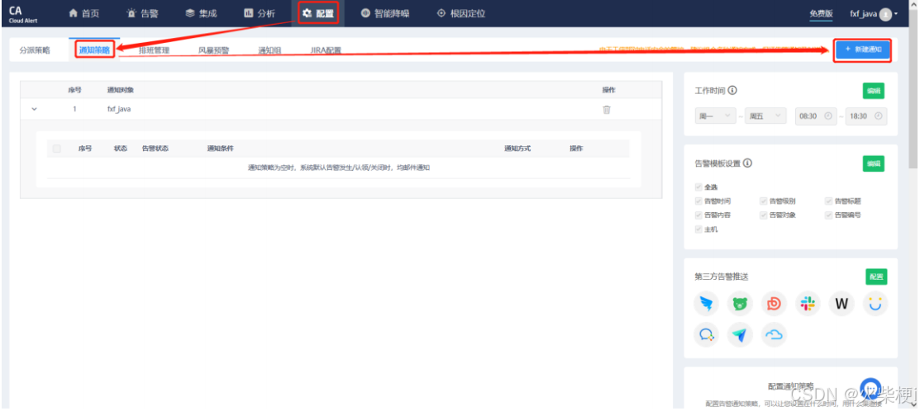The image size is (920, 411).
Task: Toggle the 告警编号 checkbox
Action: point(828,215)
